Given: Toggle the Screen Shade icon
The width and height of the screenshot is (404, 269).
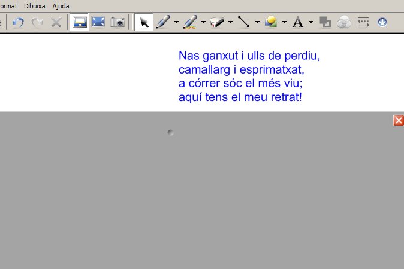Looking at the screenshot, I should click(x=79, y=22).
